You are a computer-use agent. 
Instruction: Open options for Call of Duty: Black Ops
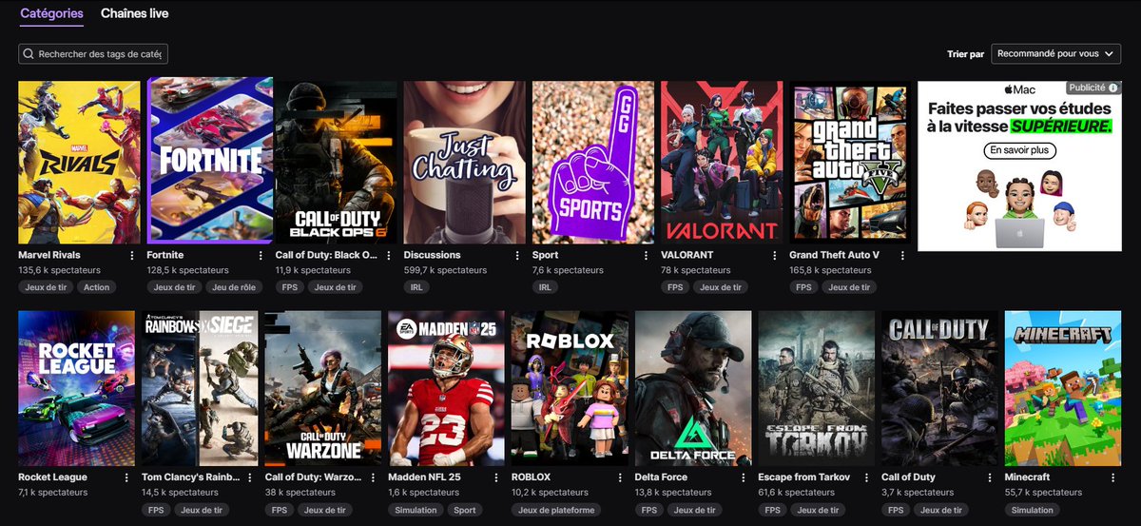click(389, 256)
